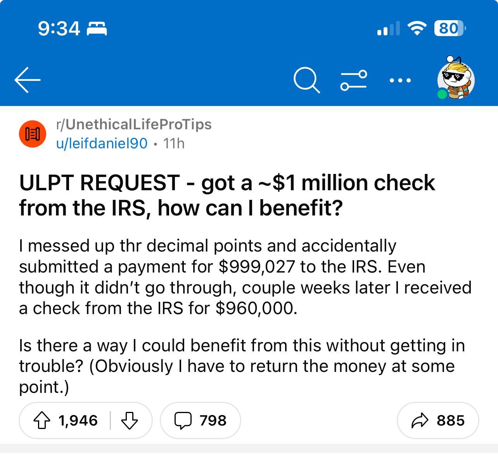The image size is (498, 455).
Task: Open your profile avatar with sunglasses
Action: click(x=456, y=79)
